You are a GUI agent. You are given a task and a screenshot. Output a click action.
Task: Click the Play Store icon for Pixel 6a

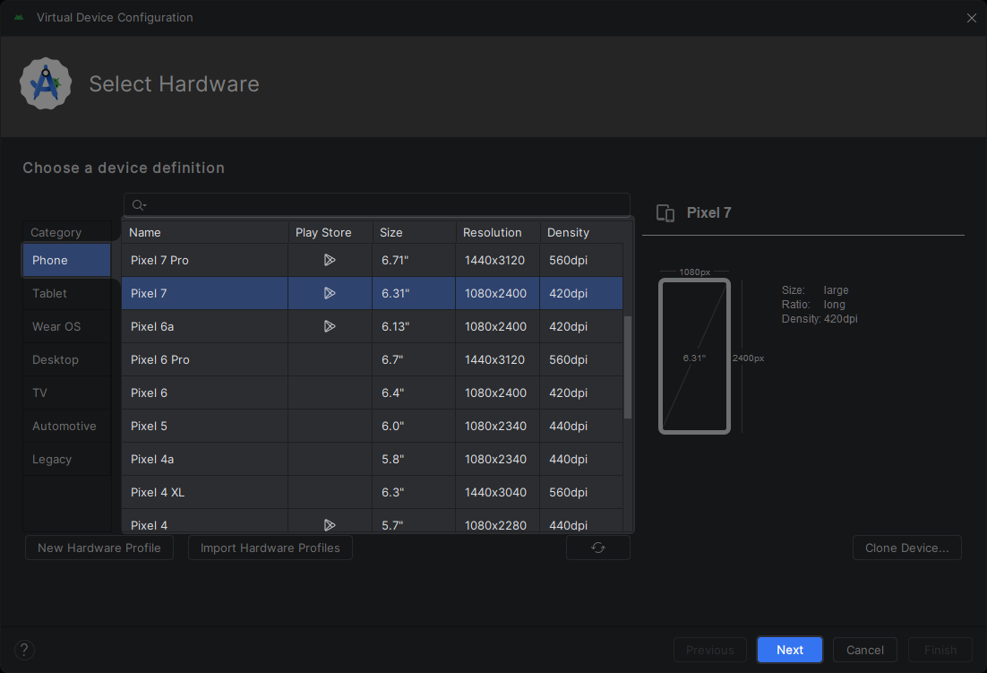point(330,326)
